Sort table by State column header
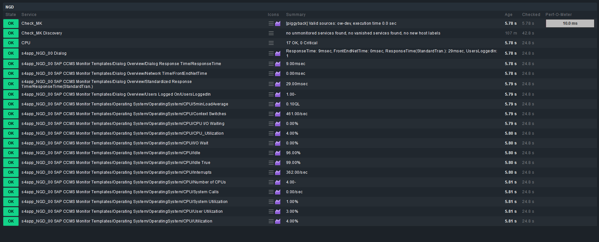This screenshot has width=599, height=242. [11, 15]
